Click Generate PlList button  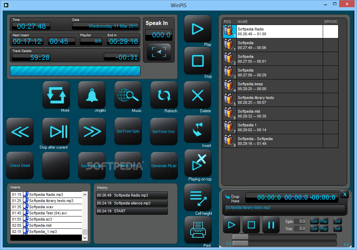[x=164, y=166]
